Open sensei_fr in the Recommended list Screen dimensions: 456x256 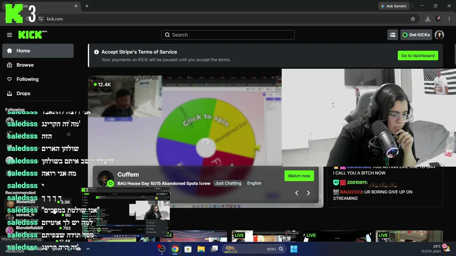coord(38,217)
